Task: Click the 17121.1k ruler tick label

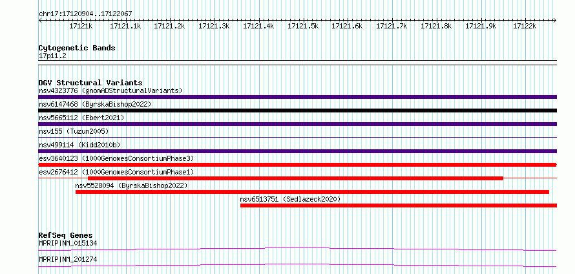Action: 125,26
